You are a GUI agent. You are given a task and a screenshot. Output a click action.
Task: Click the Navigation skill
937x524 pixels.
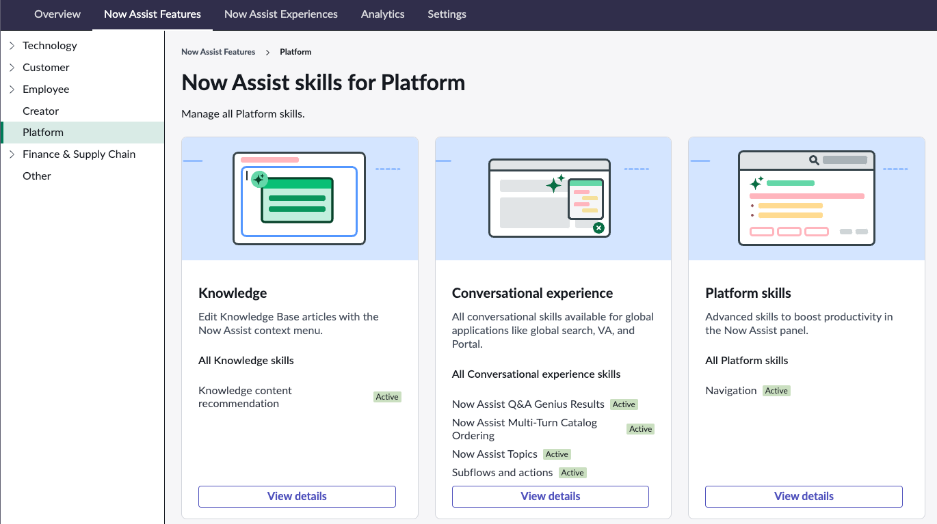[731, 391]
